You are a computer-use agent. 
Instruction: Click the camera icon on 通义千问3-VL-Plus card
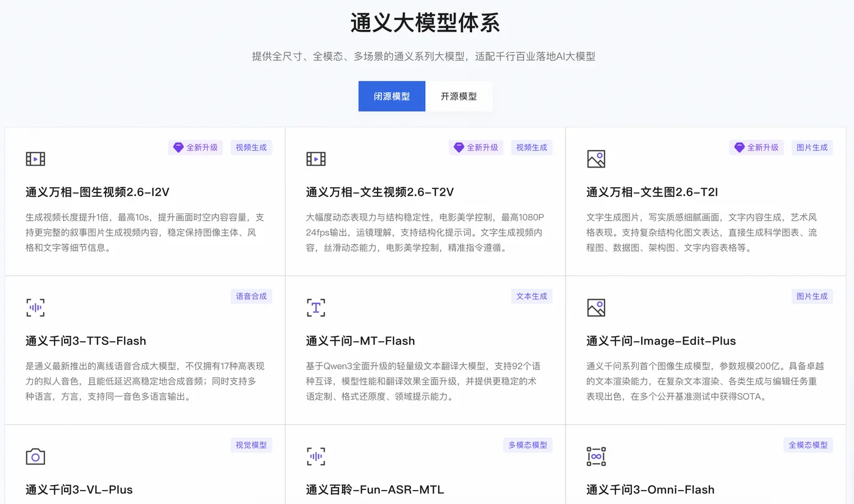(x=35, y=456)
